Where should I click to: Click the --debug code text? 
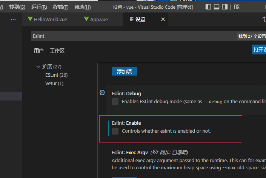click(x=213, y=102)
